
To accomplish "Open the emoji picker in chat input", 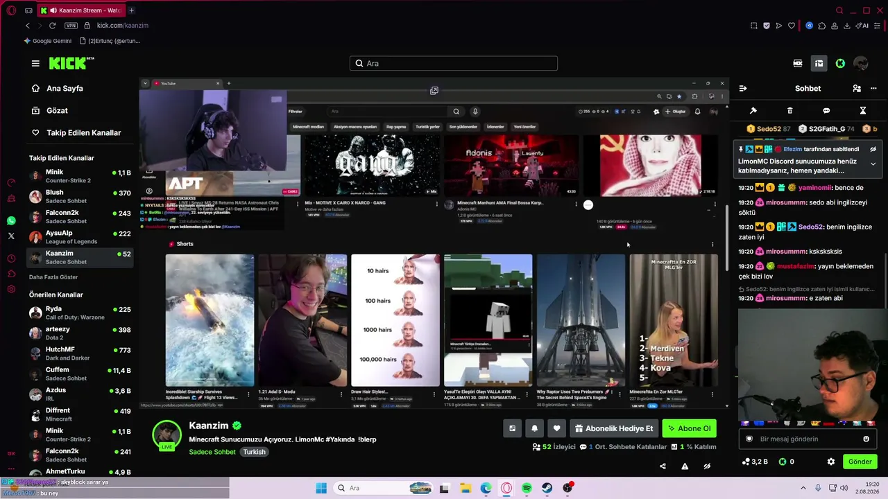I will pyautogui.click(x=866, y=439).
